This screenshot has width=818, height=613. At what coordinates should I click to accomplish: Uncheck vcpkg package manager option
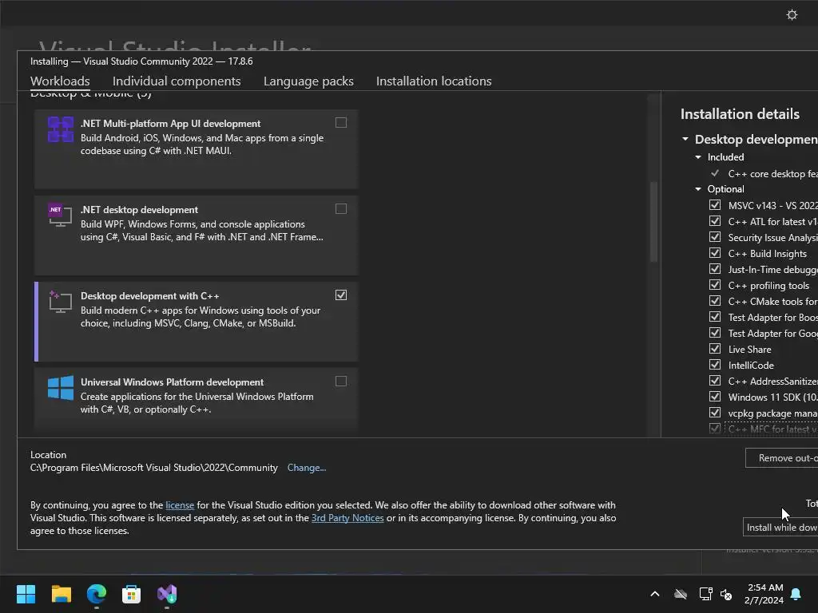(715, 413)
